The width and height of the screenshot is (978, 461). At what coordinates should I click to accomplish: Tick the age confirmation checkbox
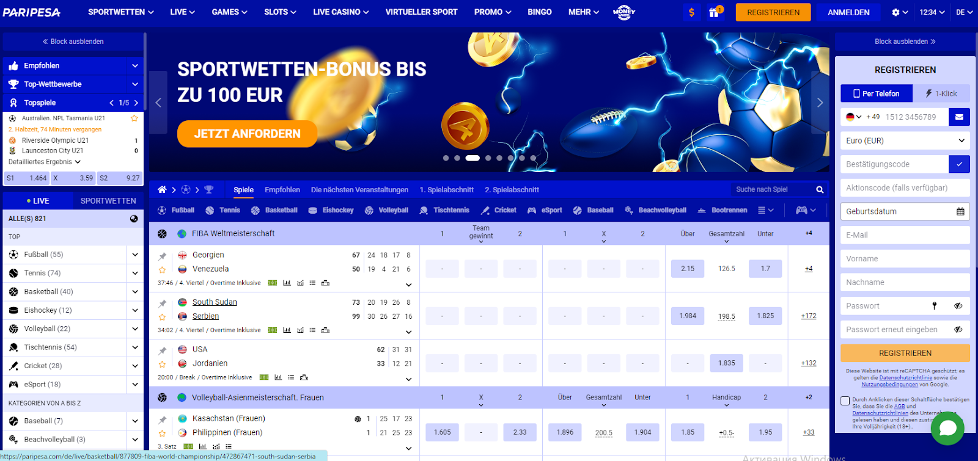point(845,401)
